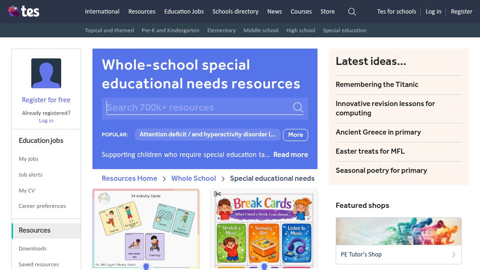Open Saved resources from the sidebar

tap(39, 264)
